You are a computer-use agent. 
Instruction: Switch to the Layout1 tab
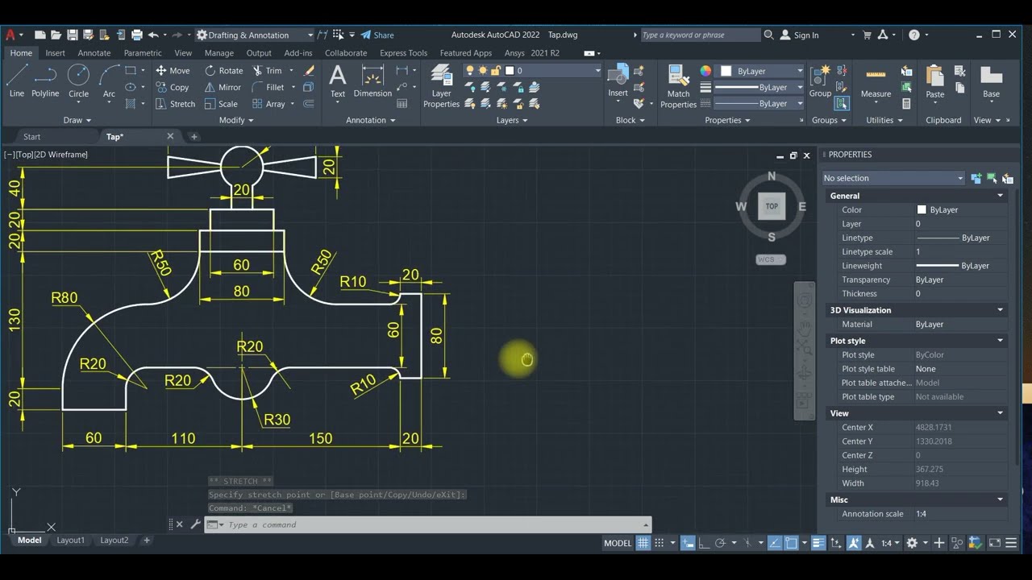point(70,541)
